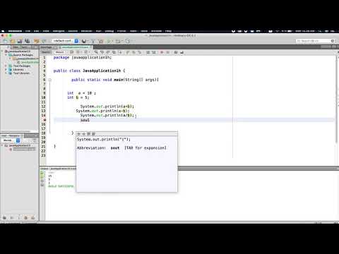Select the JavaApplication.java editor tab
The image size is (339, 254).
pos(75,47)
